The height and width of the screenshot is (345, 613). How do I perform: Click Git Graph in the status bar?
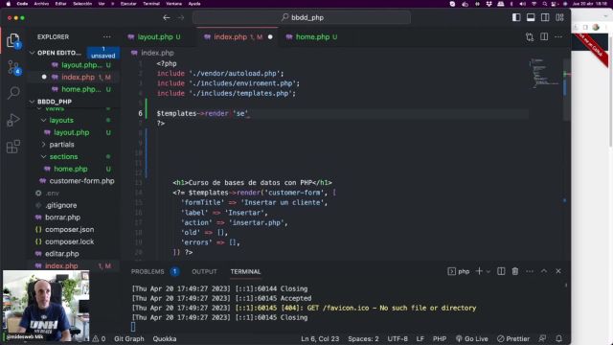click(129, 338)
